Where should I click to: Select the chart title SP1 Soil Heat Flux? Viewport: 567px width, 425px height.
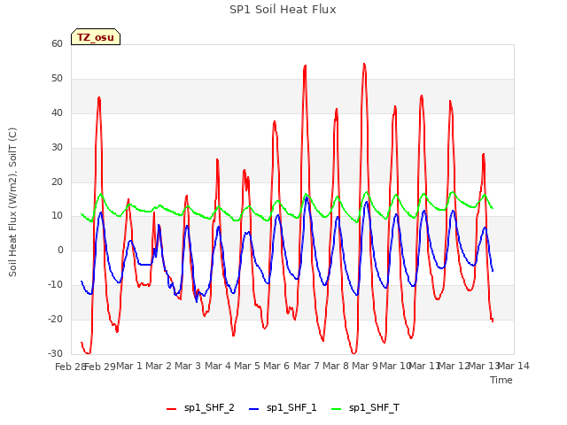(283, 10)
